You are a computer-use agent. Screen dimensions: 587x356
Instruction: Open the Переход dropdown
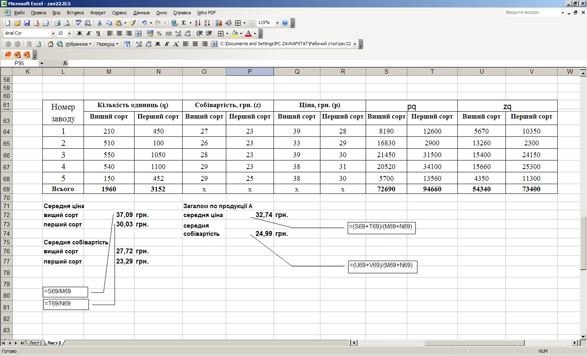click(107, 44)
